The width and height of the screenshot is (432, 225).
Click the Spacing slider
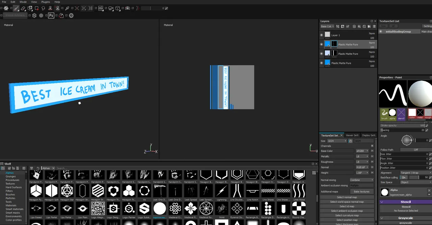point(402,130)
